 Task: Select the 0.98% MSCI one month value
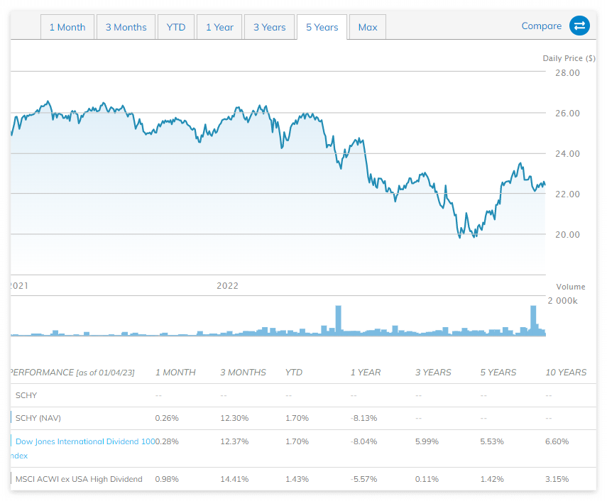[167, 479]
